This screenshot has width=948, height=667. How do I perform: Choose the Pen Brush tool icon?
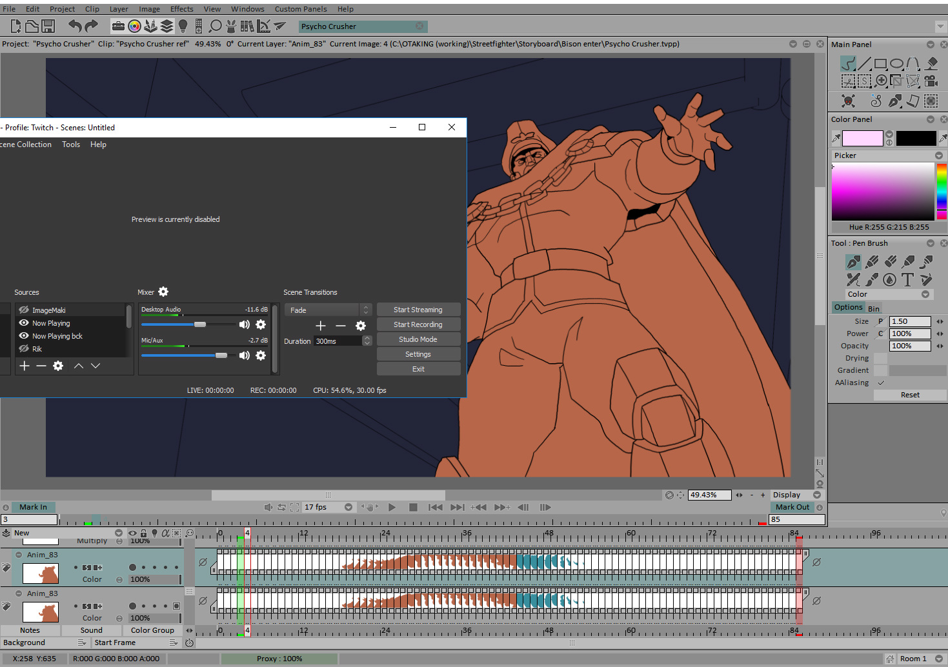pyautogui.click(x=853, y=262)
